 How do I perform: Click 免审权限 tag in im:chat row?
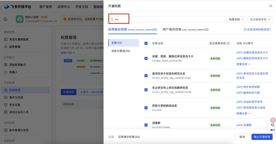215,108
